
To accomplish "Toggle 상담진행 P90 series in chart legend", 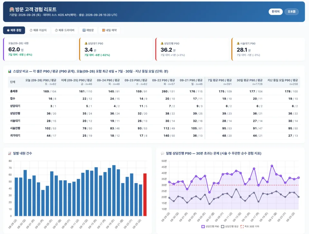I will (x=210, y=227).
